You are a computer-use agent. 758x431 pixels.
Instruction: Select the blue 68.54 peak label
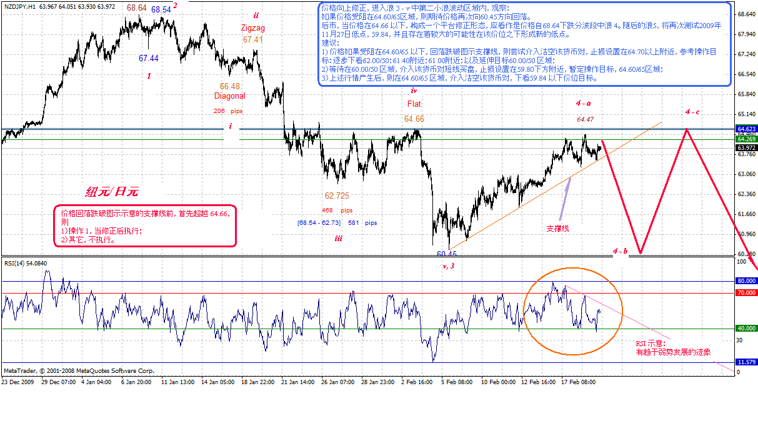point(161,9)
